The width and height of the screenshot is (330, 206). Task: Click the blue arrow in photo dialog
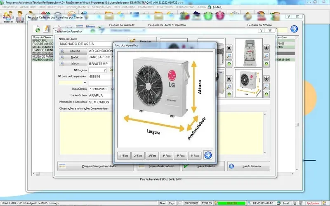[208, 155]
